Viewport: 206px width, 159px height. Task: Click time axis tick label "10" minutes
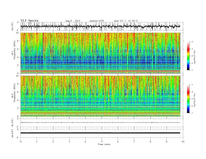(183, 142)
